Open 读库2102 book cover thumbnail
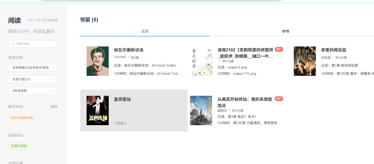374x164 pixels. [201, 61]
